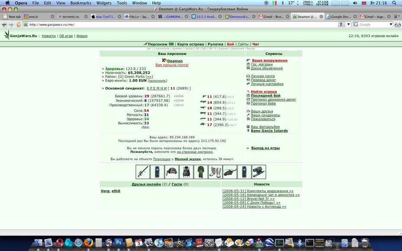Open Photoshop from the Dock
The width and height of the screenshot is (402, 251).
click(x=118, y=242)
